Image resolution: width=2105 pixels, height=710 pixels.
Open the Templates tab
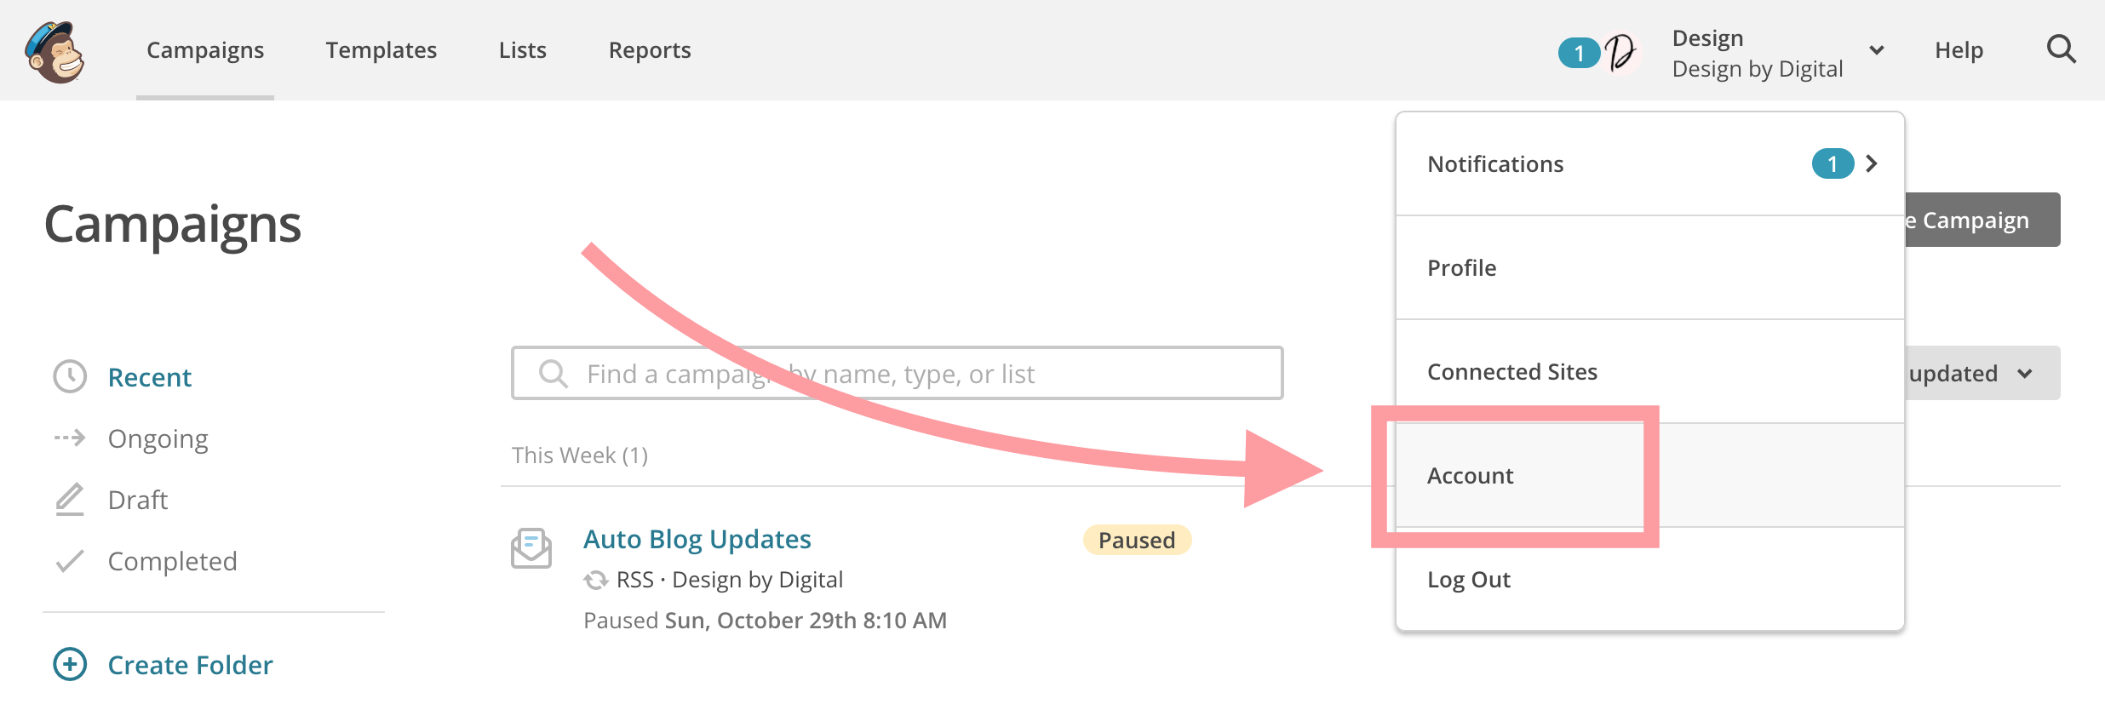coord(381,50)
